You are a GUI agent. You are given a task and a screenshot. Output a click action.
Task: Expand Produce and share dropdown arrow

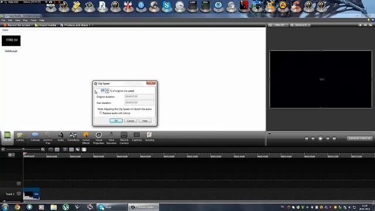[x=90, y=25]
